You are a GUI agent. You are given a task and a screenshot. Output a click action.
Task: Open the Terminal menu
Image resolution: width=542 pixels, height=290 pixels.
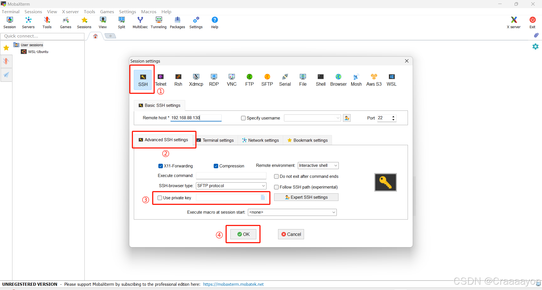[x=10, y=12]
